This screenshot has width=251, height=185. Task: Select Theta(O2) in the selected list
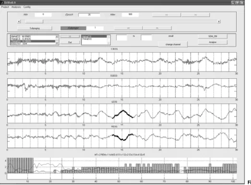click(94, 39)
